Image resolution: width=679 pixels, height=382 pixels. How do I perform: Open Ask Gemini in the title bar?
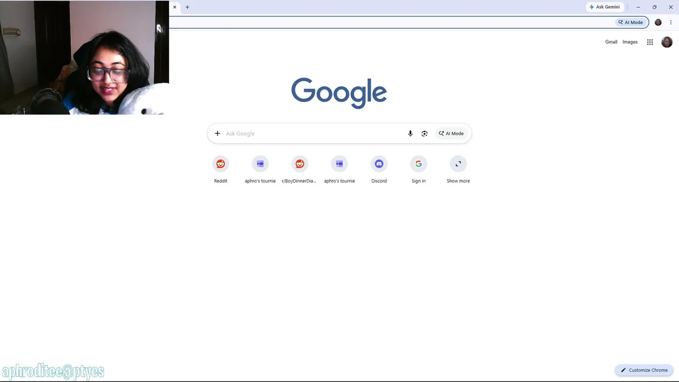pos(604,7)
